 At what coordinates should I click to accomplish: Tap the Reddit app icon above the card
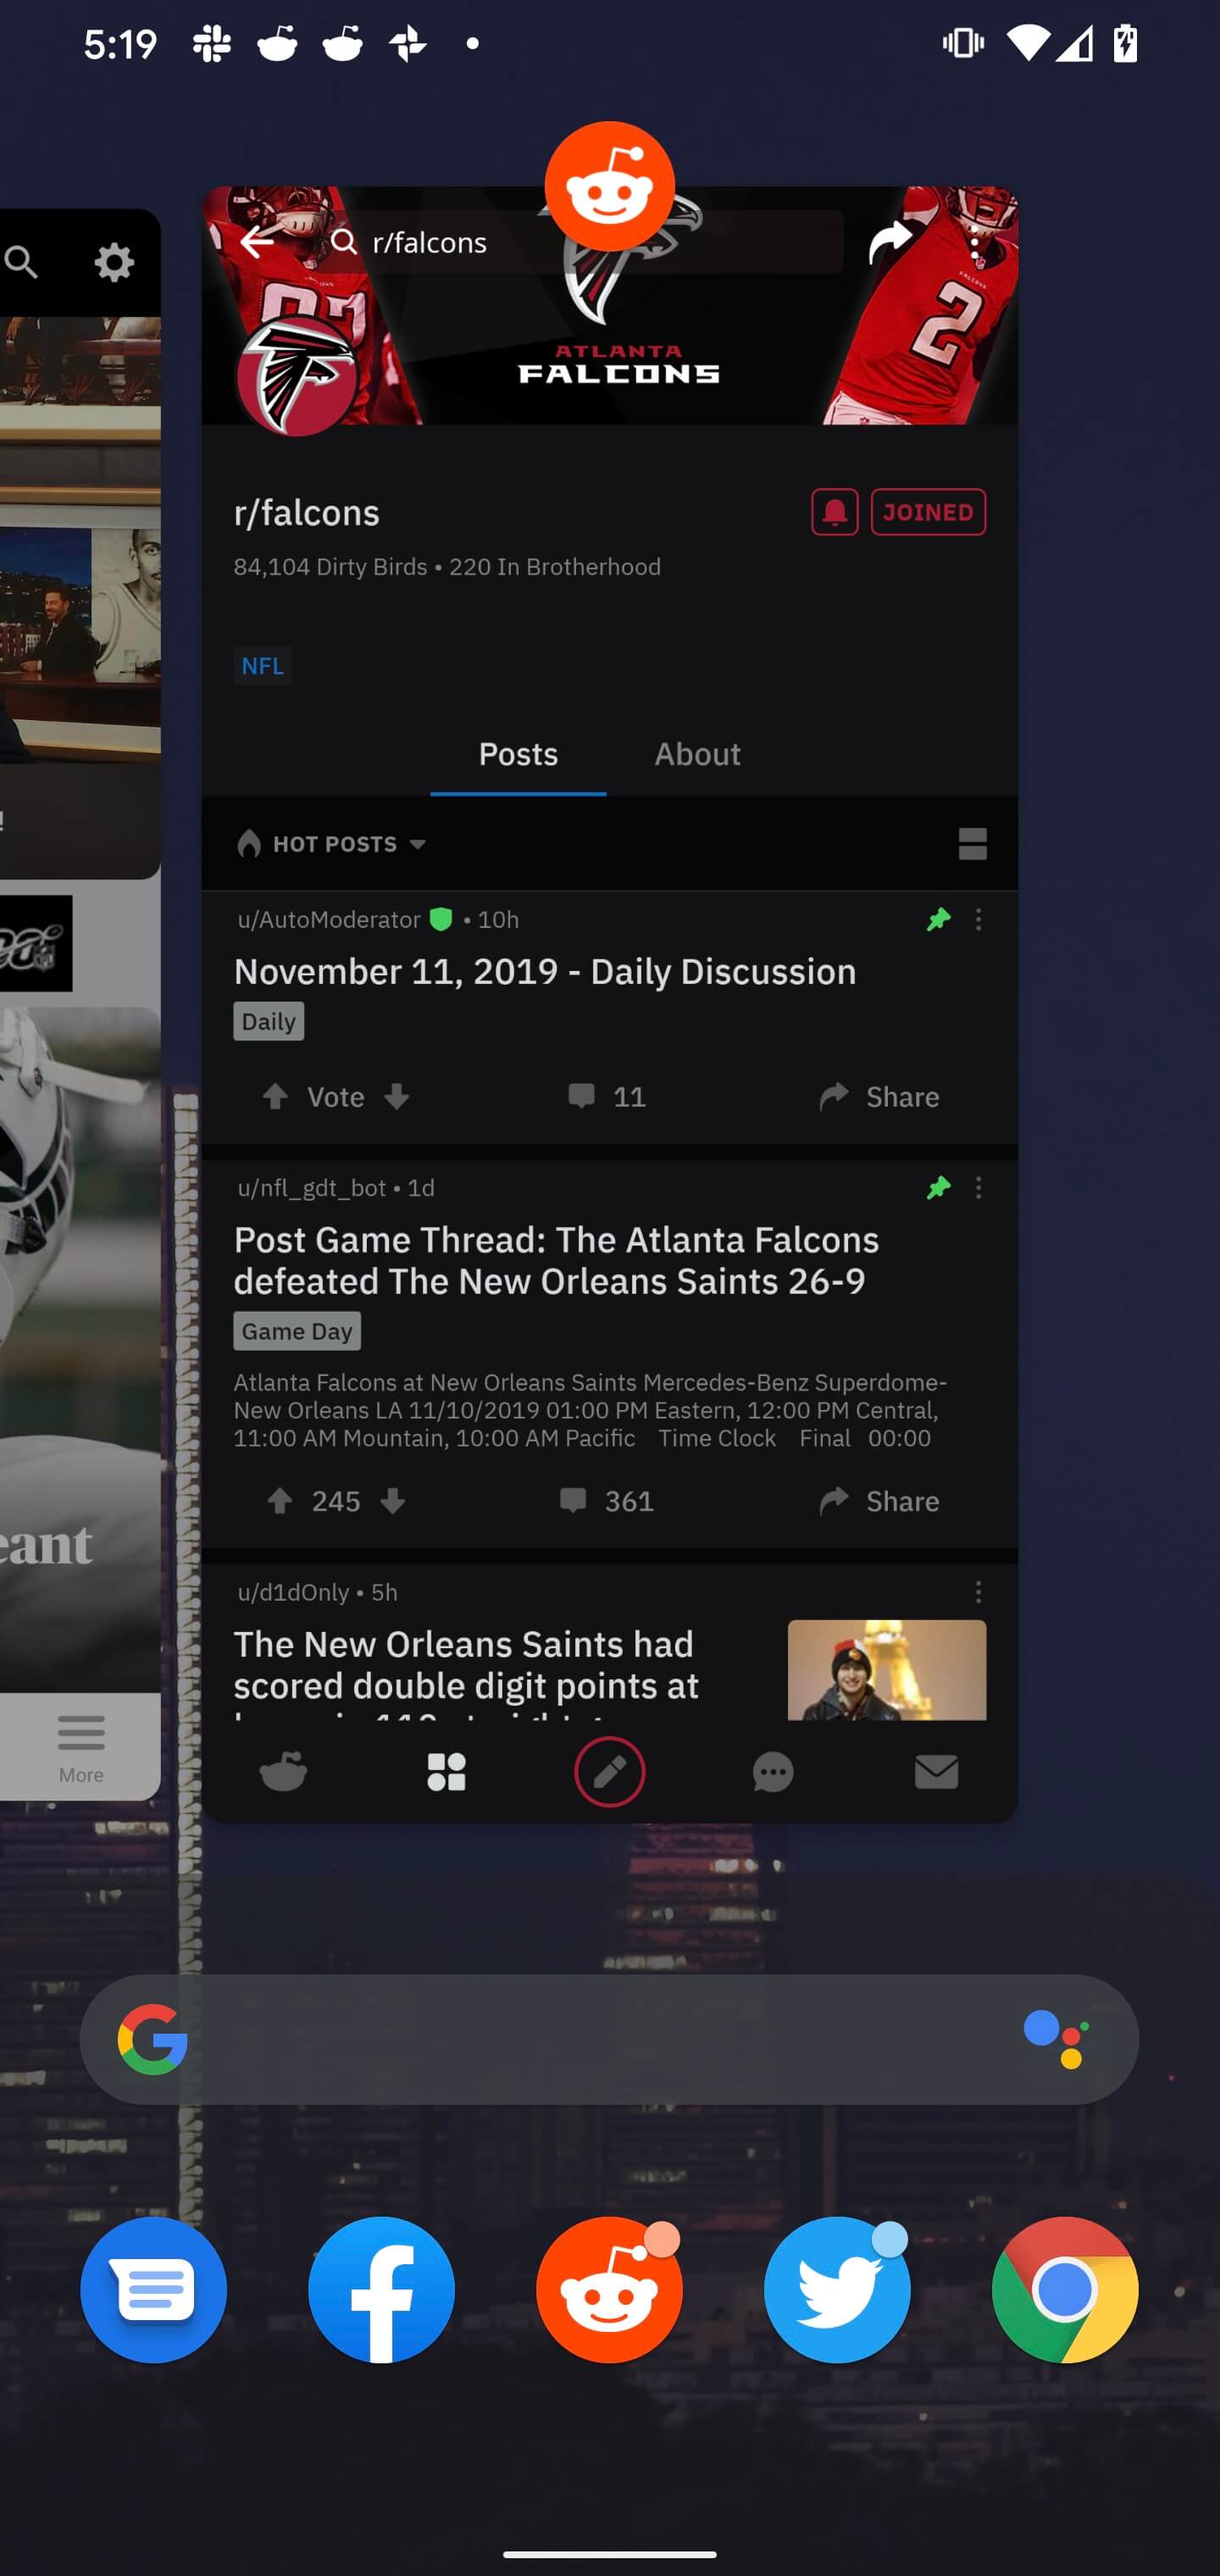click(609, 186)
